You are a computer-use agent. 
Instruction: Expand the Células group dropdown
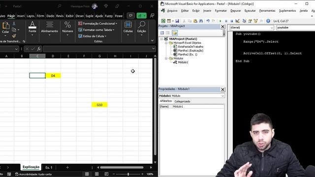coord(128,35)
